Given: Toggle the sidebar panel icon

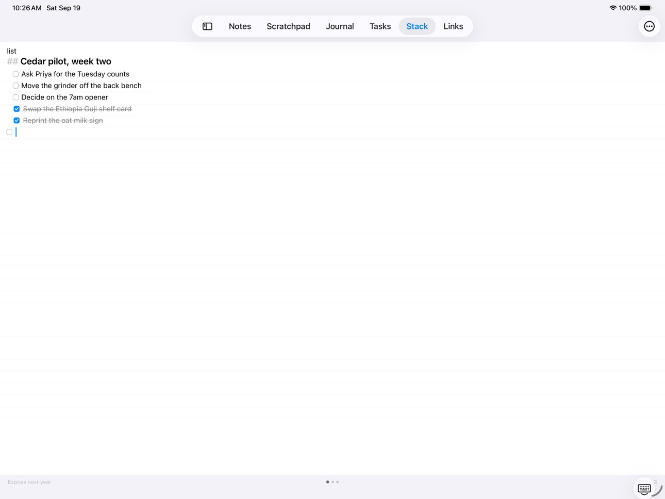Looking at the screenshot, I should click(x=207, y=26).
